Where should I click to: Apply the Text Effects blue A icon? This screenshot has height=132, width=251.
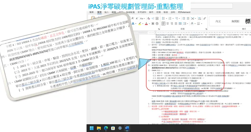(133, 23)
